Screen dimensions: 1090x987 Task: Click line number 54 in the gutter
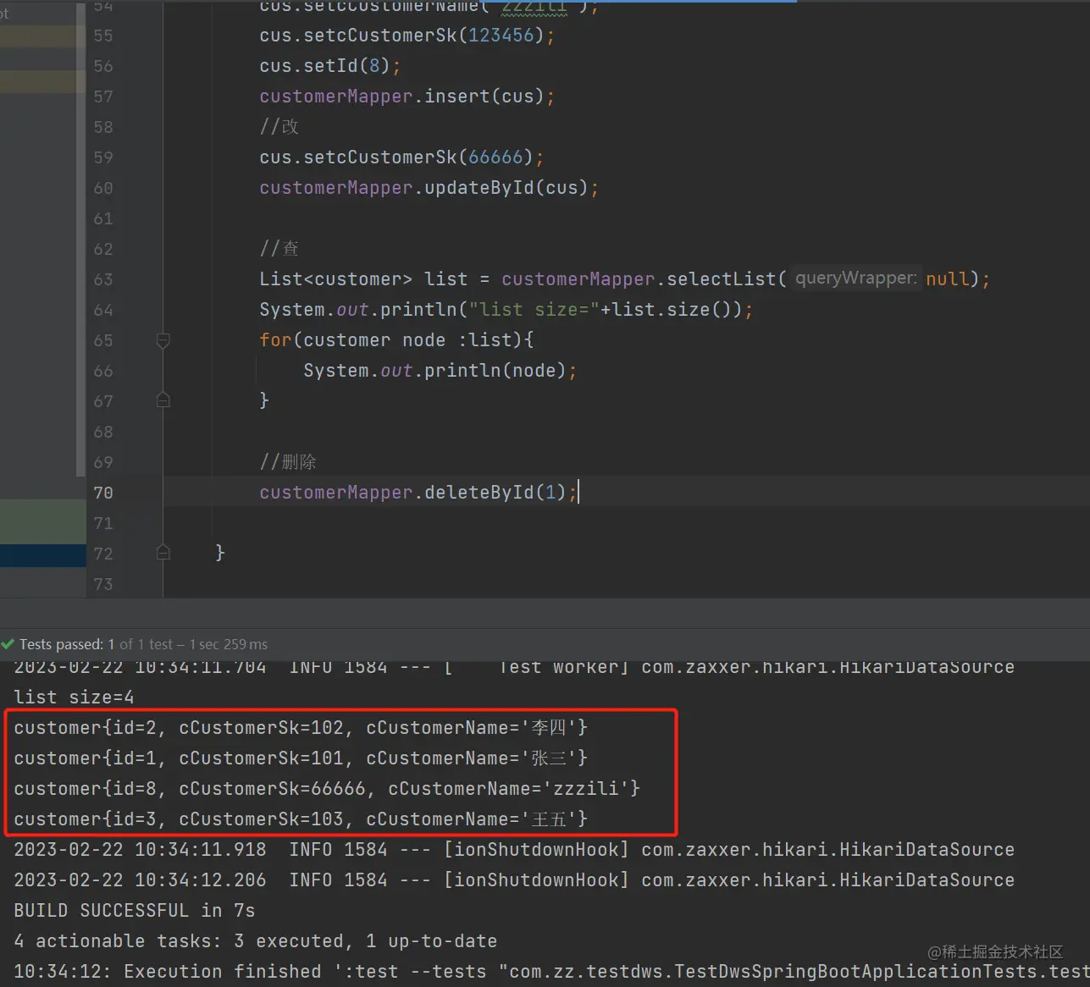[x=102, y=8]
